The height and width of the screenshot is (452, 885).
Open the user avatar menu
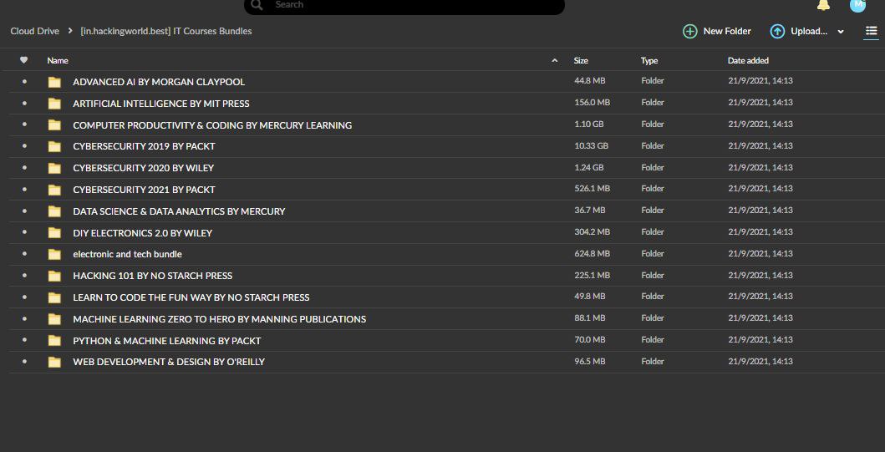coord(857,5)
